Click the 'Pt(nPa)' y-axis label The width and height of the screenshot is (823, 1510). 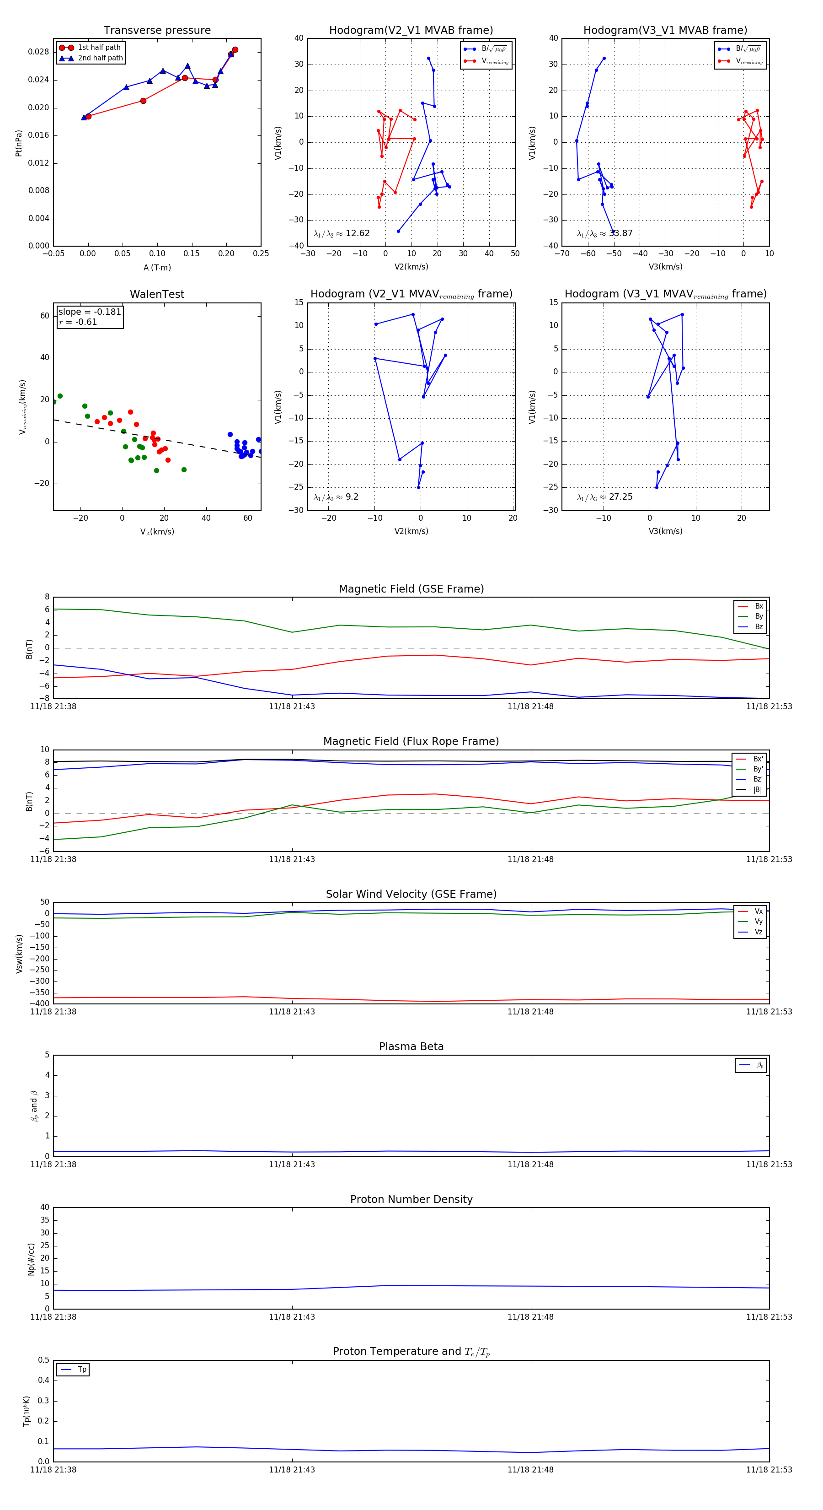tap(19, 143)
